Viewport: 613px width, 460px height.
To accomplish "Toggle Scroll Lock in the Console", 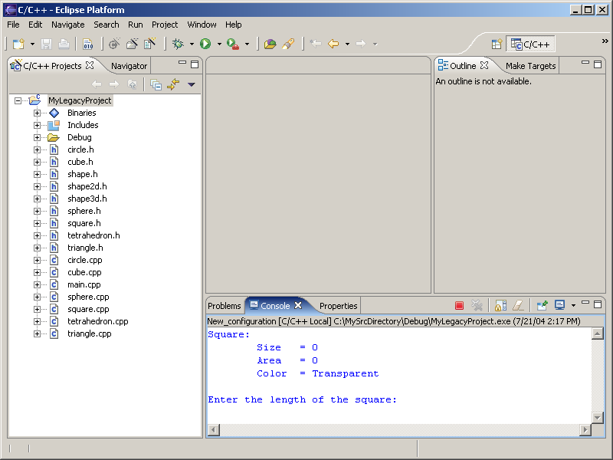I will (x=500, y=306).
